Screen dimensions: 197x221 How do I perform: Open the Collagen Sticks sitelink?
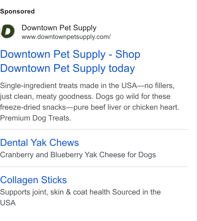[x=33, y=180]
